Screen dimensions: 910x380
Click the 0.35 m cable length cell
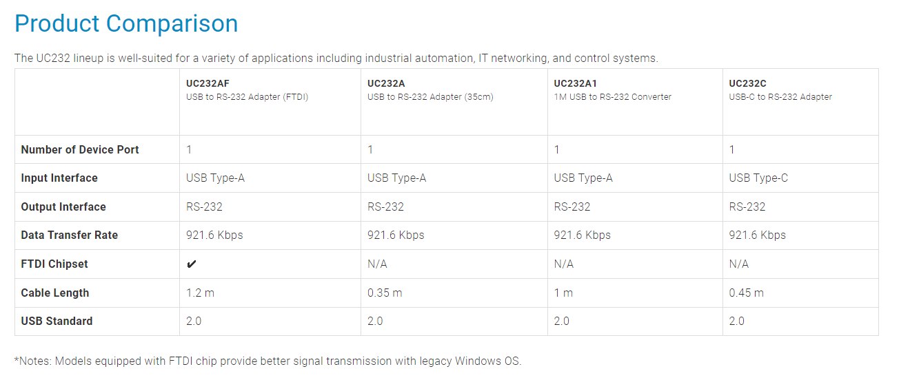pyautogui.click(x=385, y=293)
